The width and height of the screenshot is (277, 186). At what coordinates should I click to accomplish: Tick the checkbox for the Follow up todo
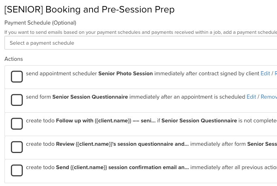coord(17,124)
